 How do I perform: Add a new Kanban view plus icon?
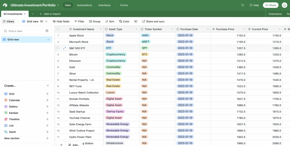coord(47,113)
